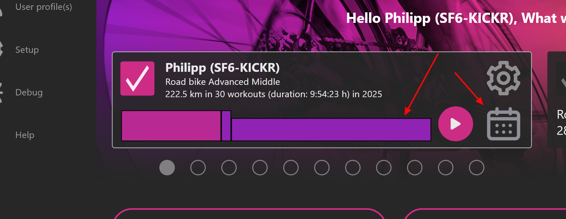Select the first filled pagination dot

(x=167, y=168)
